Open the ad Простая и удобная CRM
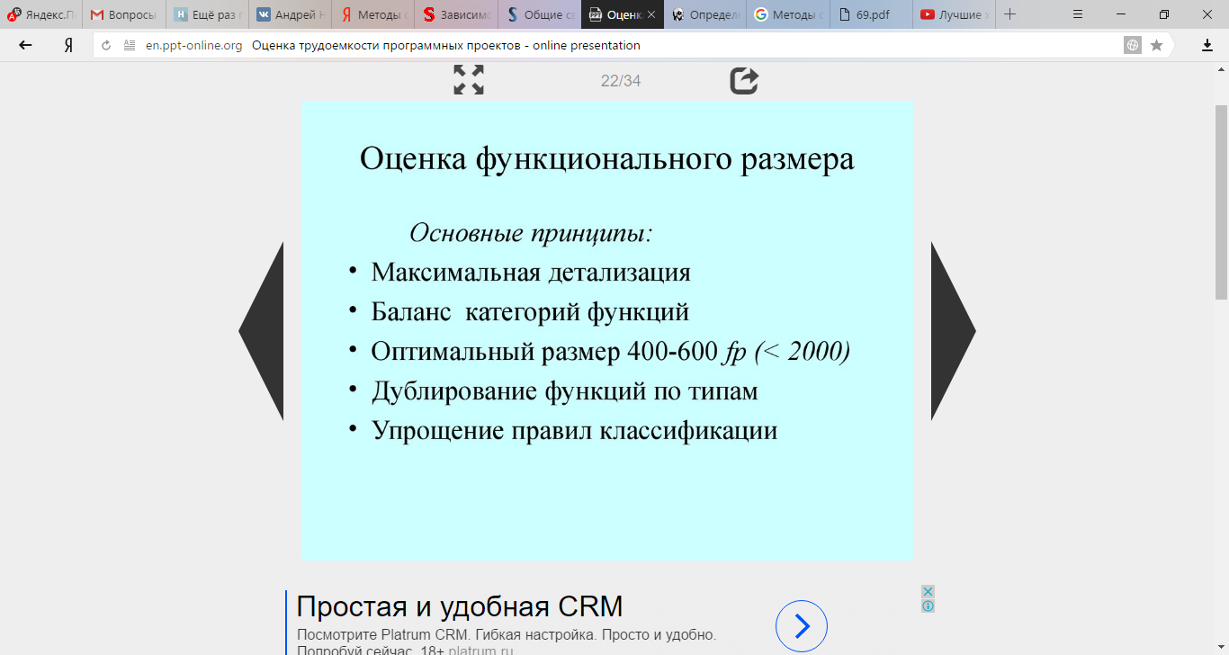 point(460,606)
